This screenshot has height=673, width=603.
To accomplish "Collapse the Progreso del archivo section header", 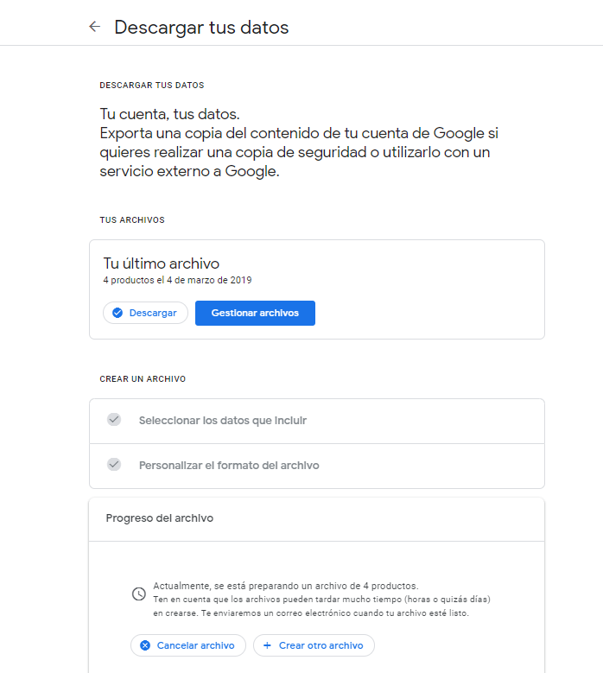I will tap(316, 518).
